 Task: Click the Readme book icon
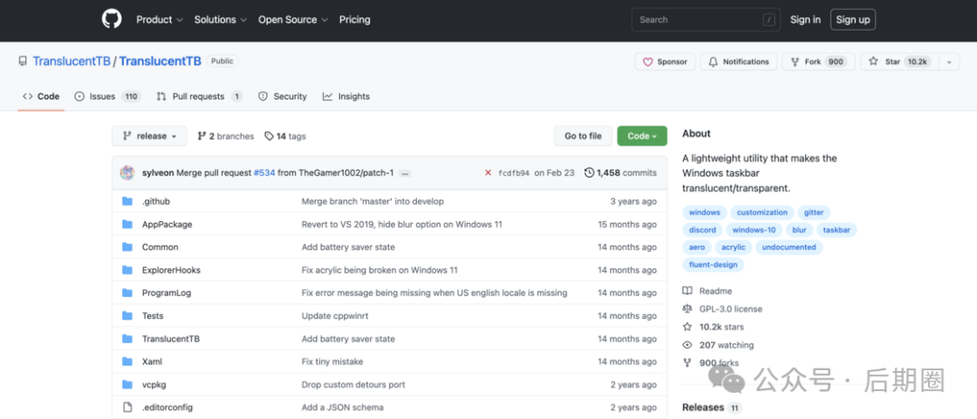pyautogui.click(x=688, y=291)
